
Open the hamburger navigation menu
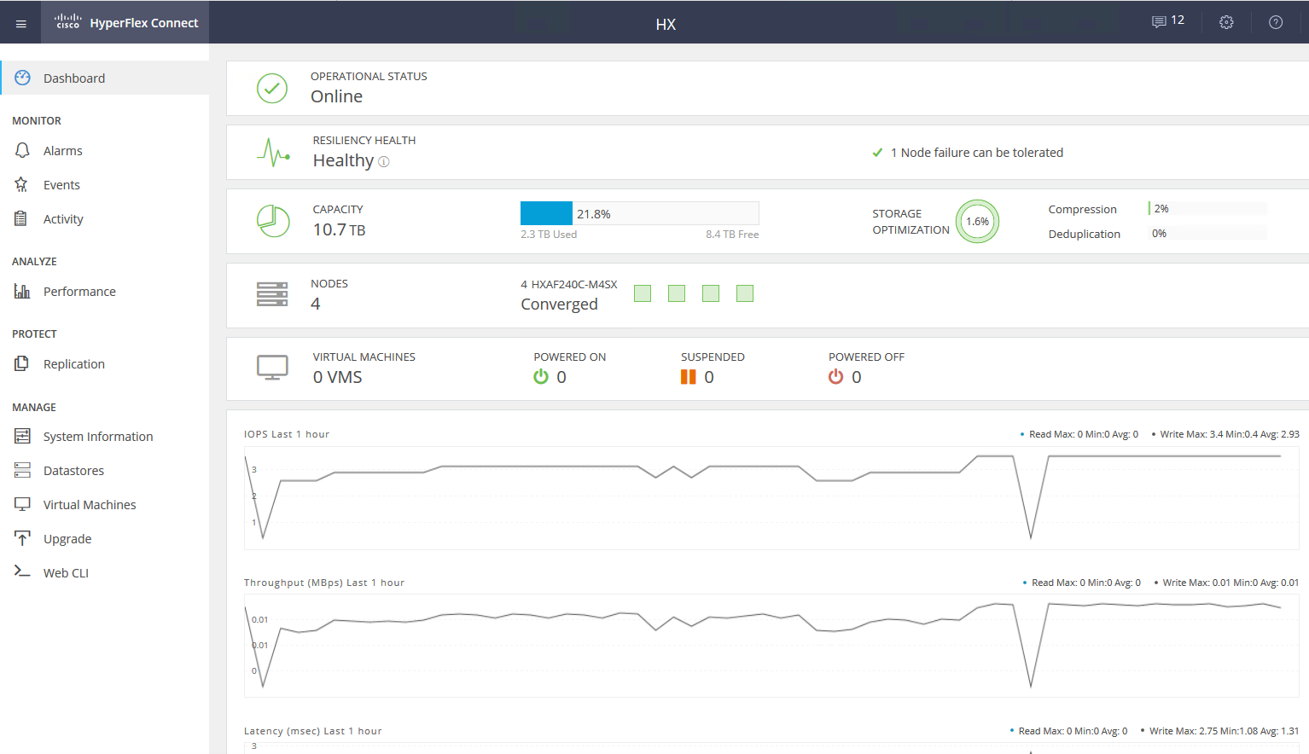pos(21,23)
